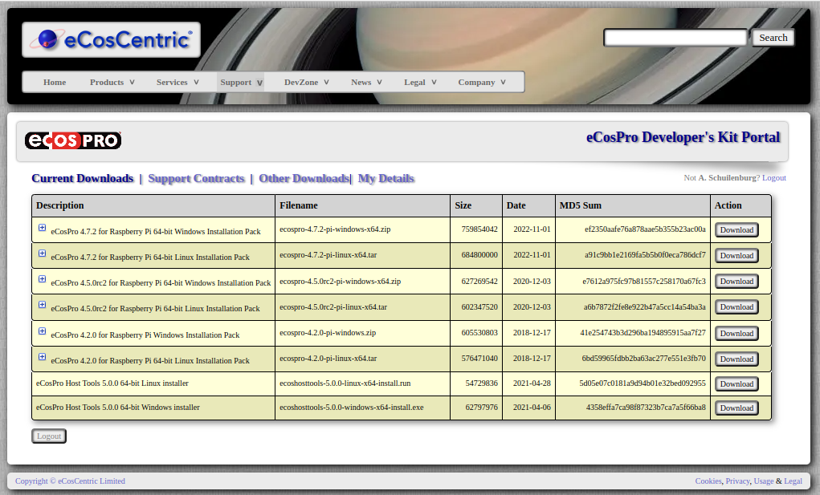
Task: Click the Logout button below the table
Action: (x=49, y=436)
